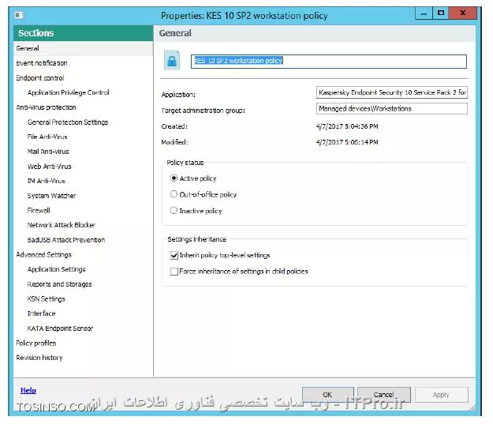Open BadUSB Attack Prevention section

[x=66, y=240]
